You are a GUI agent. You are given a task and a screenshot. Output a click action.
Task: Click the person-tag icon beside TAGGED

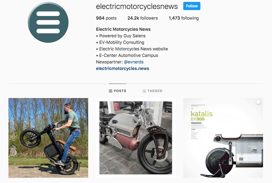coord(144,91)
